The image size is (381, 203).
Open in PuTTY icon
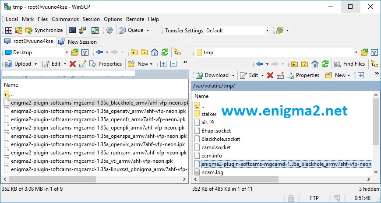pos(82,30)
